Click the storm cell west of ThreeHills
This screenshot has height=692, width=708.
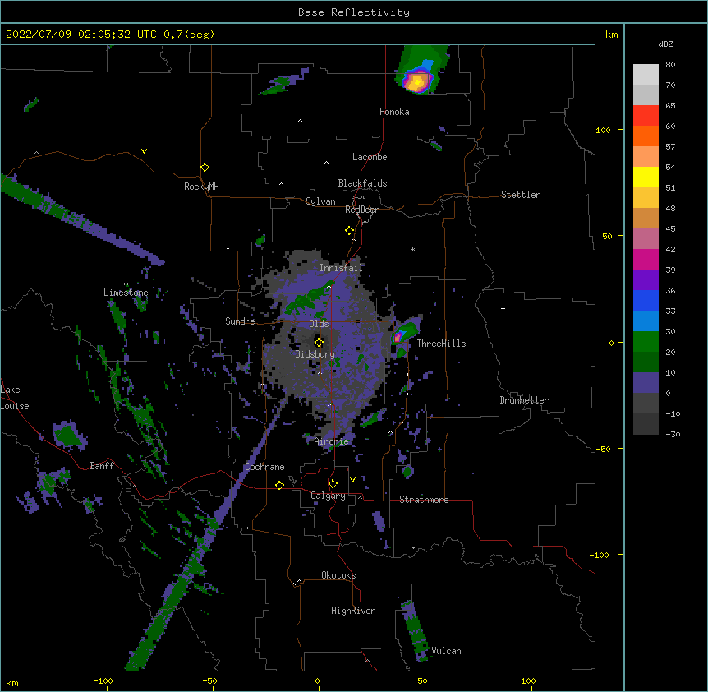(399, 336)
